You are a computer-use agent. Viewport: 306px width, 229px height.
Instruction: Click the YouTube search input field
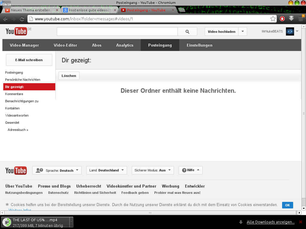117,32
